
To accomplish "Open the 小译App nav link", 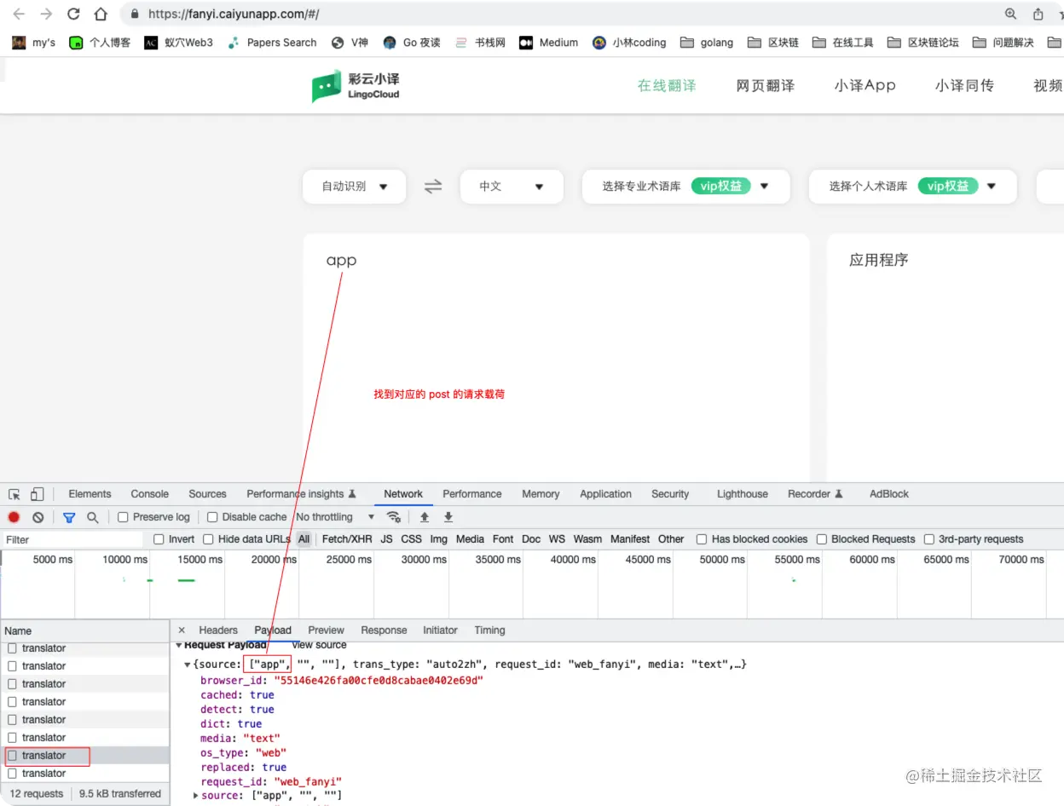I will [865, 85].
